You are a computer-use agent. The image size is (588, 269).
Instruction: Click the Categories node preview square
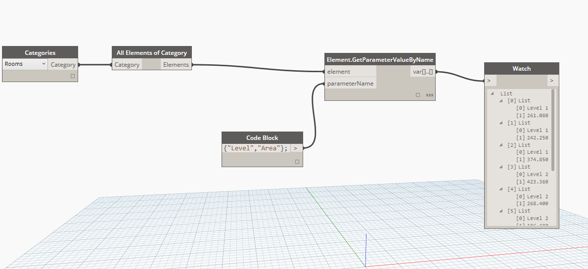(73, 76)
